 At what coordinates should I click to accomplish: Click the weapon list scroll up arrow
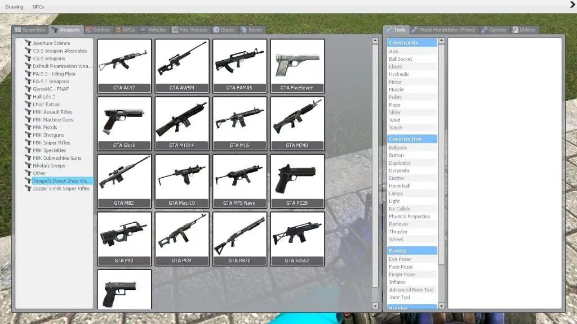pyautogui.click(x=375, y=40)
